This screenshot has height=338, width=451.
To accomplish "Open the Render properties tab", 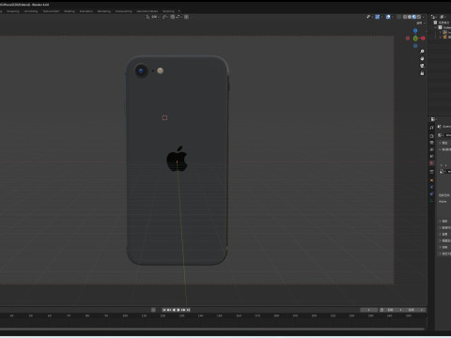I will click(431, 136).
